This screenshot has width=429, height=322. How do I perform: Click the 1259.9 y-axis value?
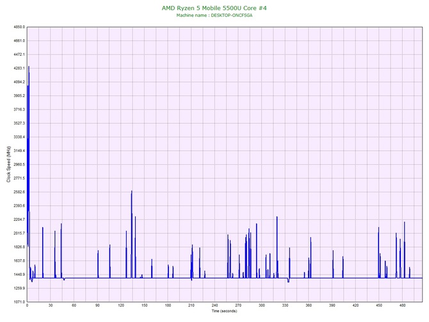pos(19,288)
